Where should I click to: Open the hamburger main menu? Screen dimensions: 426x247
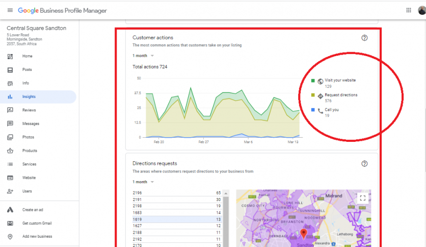pos(10,10)
